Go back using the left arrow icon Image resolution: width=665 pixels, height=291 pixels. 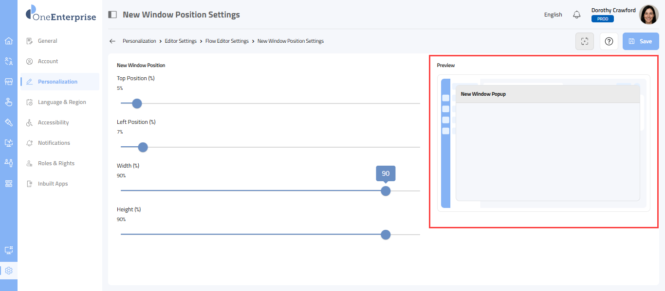coord(112,41)
